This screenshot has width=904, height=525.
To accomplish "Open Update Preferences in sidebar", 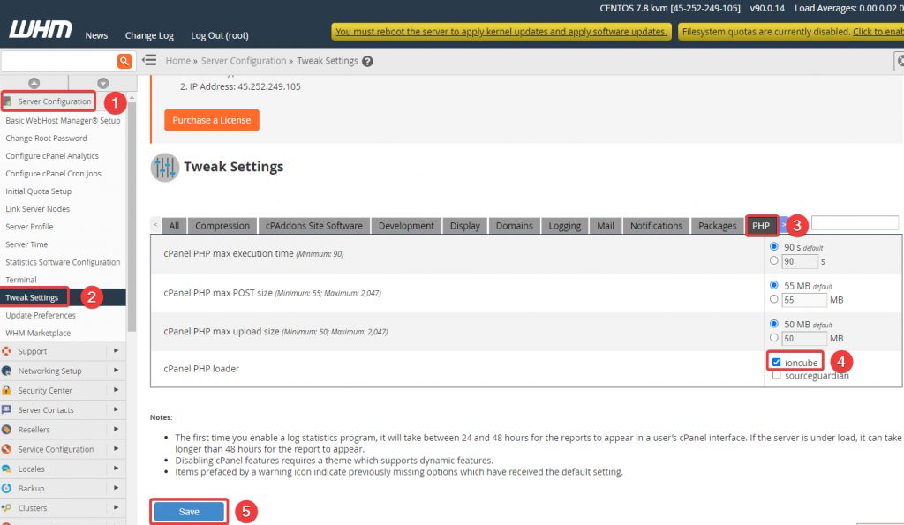I will (x=41, y=315).
